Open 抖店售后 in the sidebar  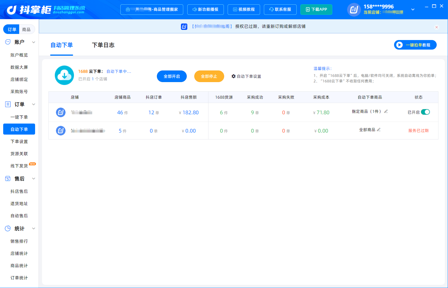[x=19, y=191]
